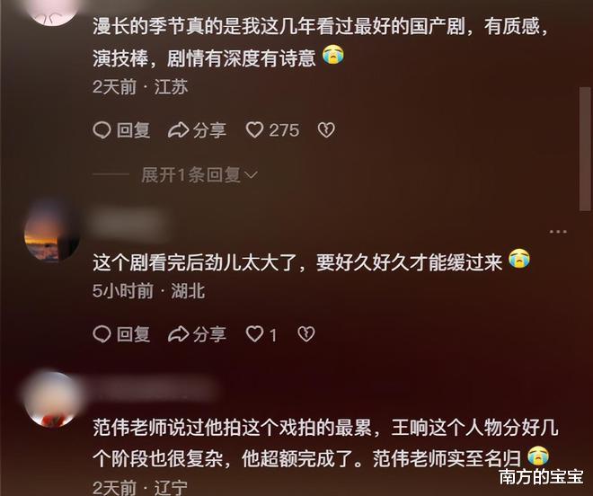Dislike the Jiangsu comment via broken heart
Viewport: 593px width, 496px height.
pyautogui.click(x=326, y=130)
